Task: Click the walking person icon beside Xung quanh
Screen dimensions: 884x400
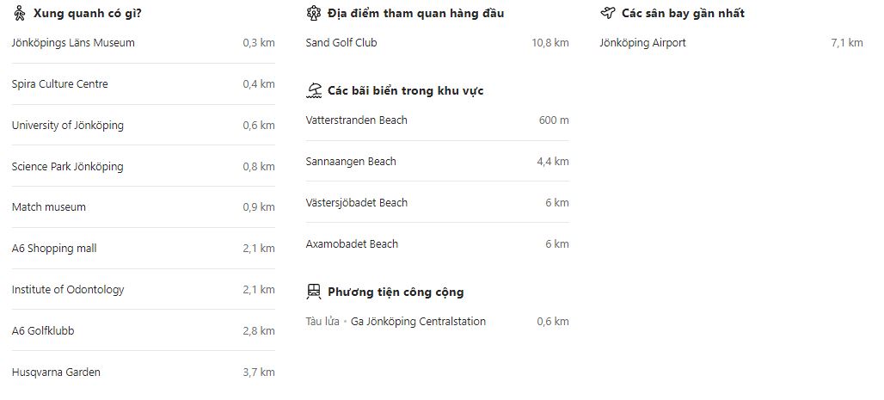Action: click(x=19, y=13)
